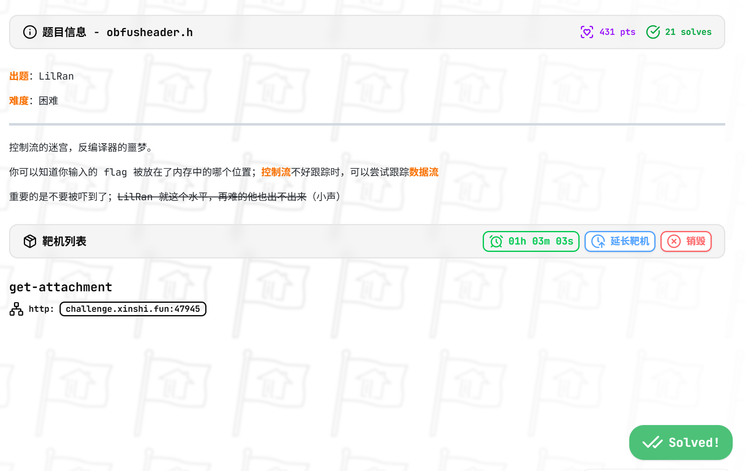
Task: Click the green checkmark beside 21 solves
Action: pyautogui.click(x=653, y=32)
